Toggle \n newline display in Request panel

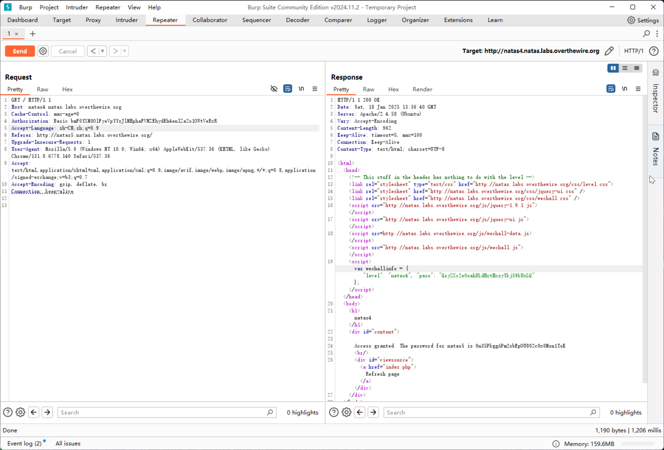point(301,89)
